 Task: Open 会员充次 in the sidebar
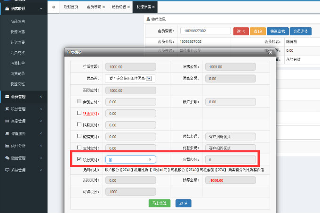18,53
